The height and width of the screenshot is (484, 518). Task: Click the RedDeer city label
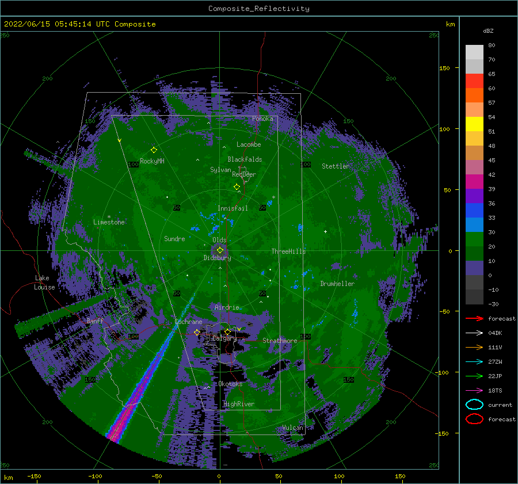[244, 174]
